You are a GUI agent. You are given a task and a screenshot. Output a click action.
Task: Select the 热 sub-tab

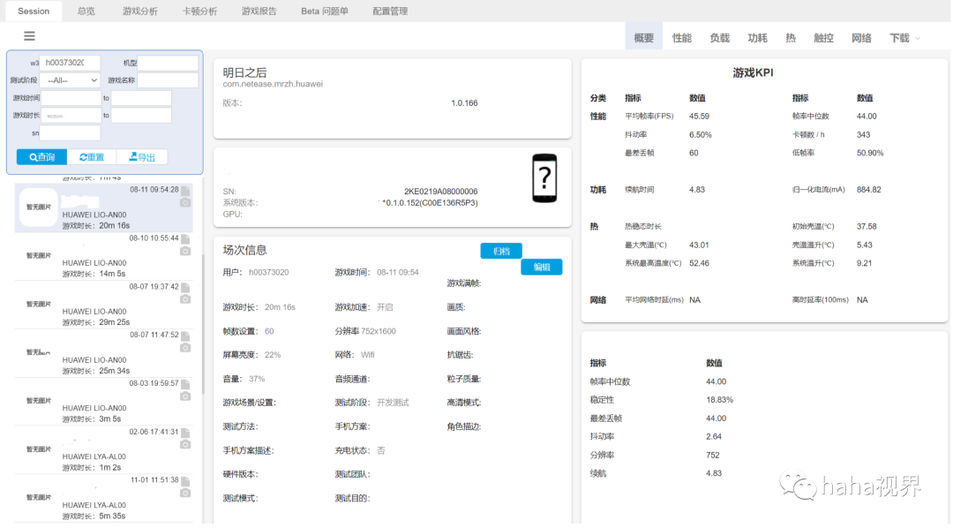click(790, 38)
